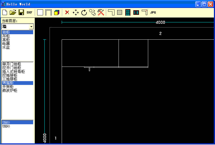
Task: Maximize the Hello World window
Action: (x=204, y=4)
